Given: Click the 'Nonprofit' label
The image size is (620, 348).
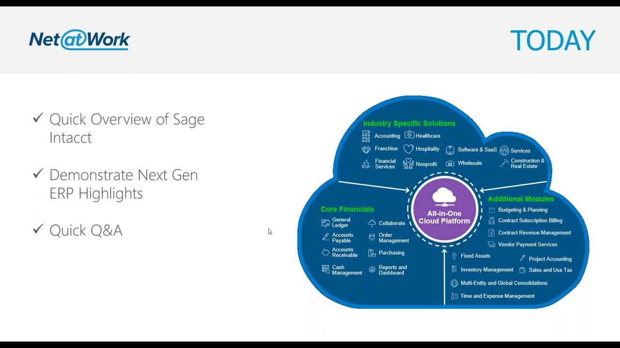Looking at the screenshot, I should click(x=426, y=164).
